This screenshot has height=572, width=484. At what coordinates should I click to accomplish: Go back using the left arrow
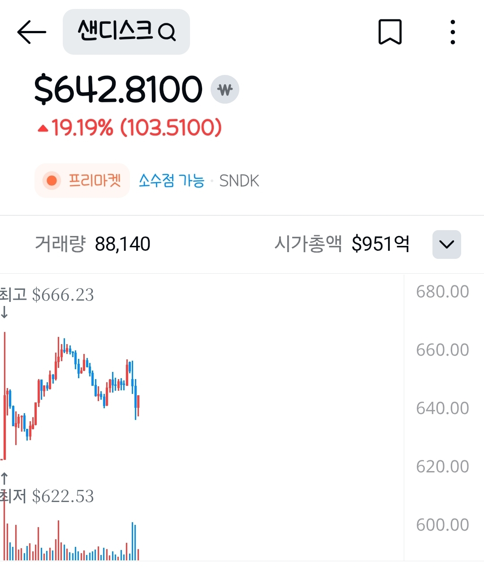pyautogui.click(x=31, y=32)
